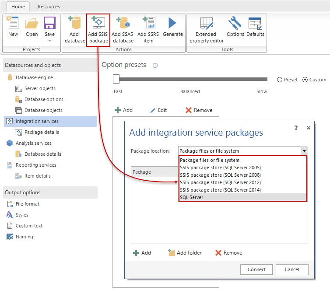
Task: Open the Options tool
Action: pos(235,26)
